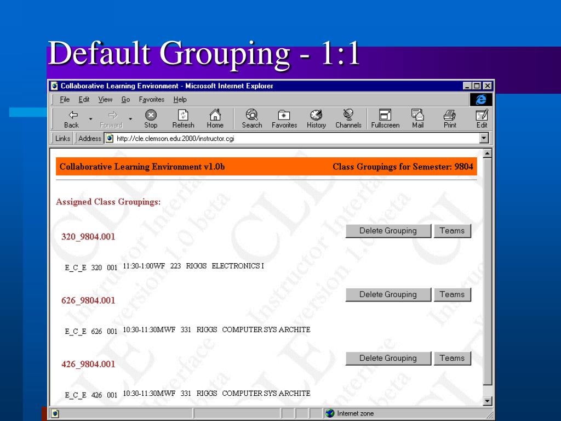Click the Internet zone globe icon
Screen dimensions: 561x421
[x=330, y=413]
